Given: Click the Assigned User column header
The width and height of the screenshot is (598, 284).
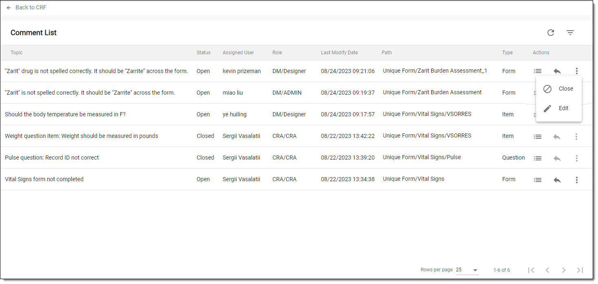Looking at the screenshot, I should [x=238, y=53].
